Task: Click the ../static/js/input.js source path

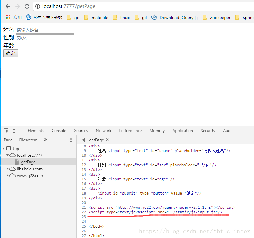Action: [x=192, y=212]
